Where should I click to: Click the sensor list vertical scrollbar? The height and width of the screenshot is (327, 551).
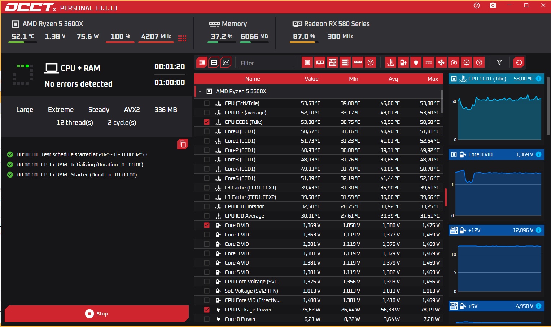[x=442, y=101]
